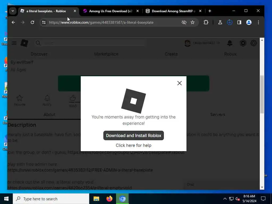The height and width of the screenshot is (204, 272).
Task: Go to Discover section
Action: coord(39,54)
